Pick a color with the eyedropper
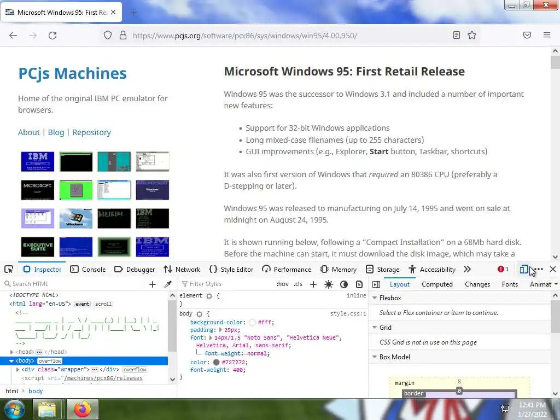This screenshot has width=560, height=420. coord(168,284)
